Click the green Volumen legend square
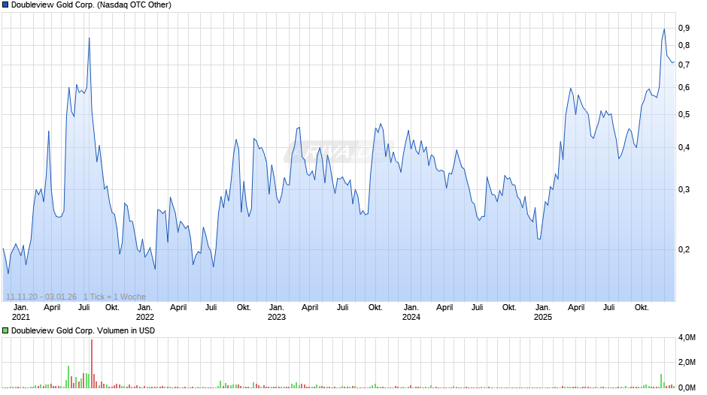The image size is (707, 395). click(5, 330)
